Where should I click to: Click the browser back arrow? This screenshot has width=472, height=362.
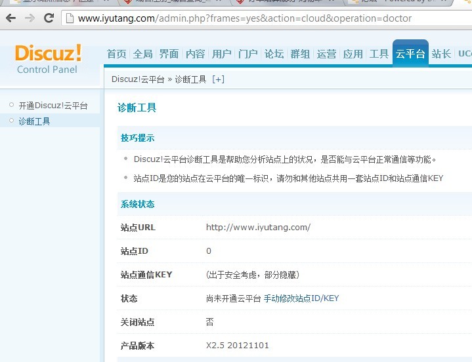[11, 18]
